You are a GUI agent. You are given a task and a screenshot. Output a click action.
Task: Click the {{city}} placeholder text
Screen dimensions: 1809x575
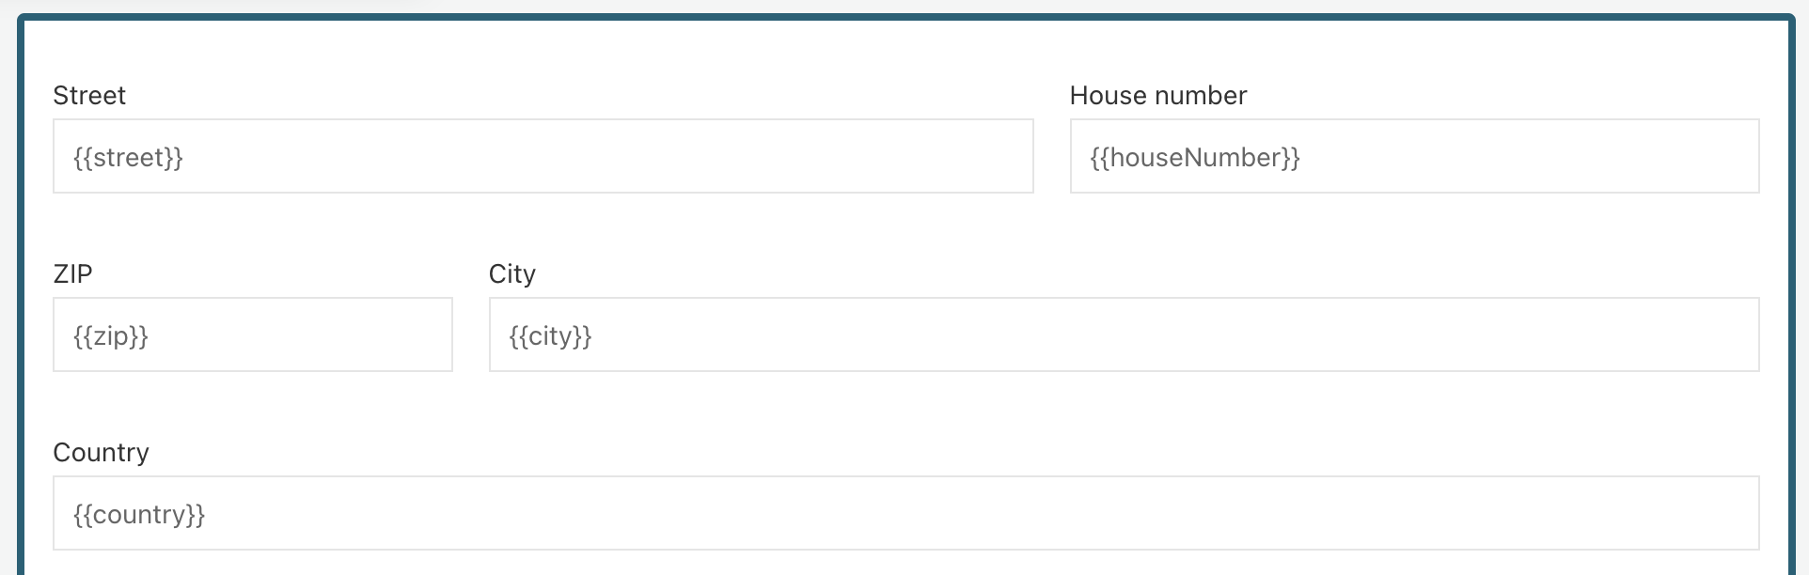[x=550, y=335]
